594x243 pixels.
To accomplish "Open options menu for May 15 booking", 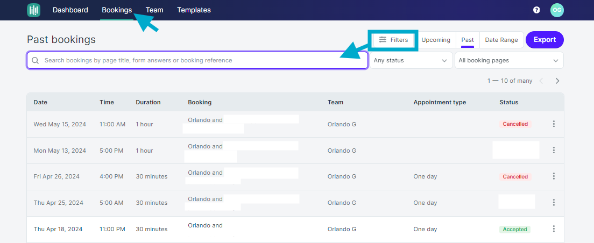I will coord(554,124).
